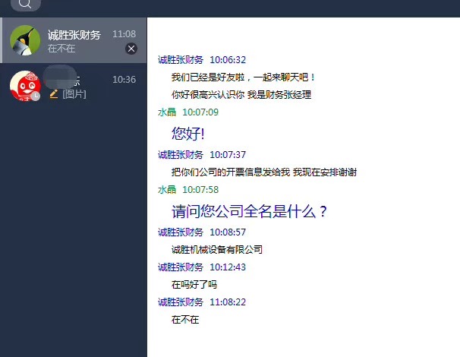
Task: Select the 诚胜张财务 chat entry
Action: [74, 40]
